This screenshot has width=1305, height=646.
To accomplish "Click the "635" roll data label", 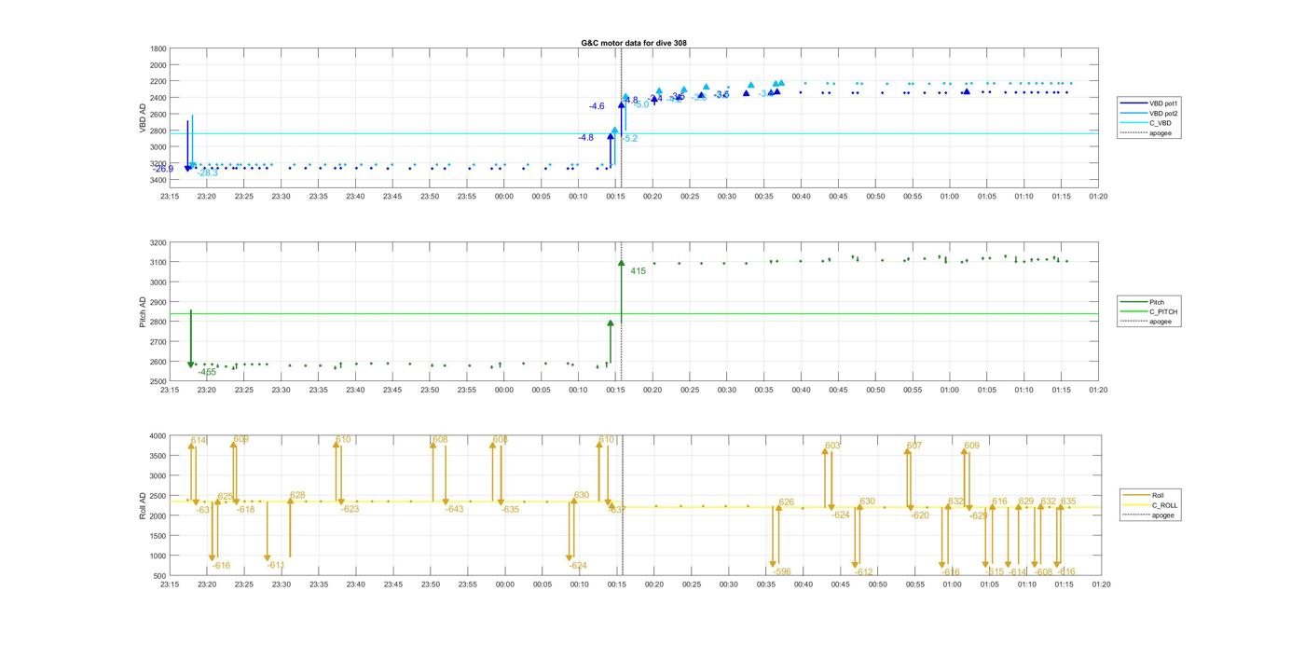I will tap(1068, 502).
